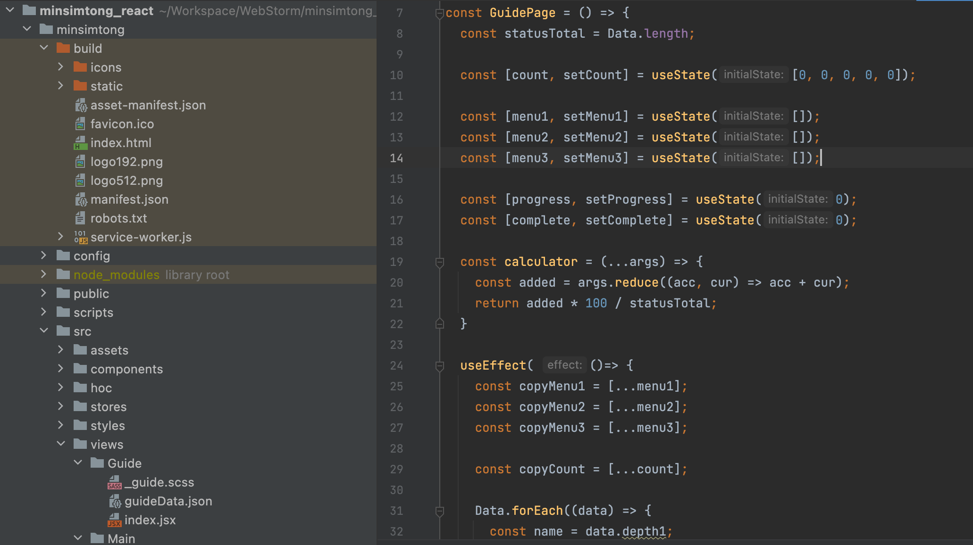This screenshot has height=545, width=973.
Task: Fold the useEffect block at line 24
Action: pyautogui.click(x=439, y=366)
